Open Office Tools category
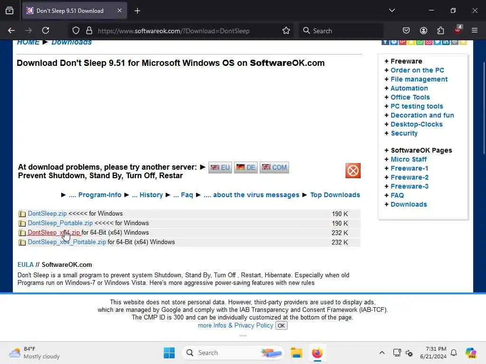Viewport: 486px width, 364px height. (410, 97)
